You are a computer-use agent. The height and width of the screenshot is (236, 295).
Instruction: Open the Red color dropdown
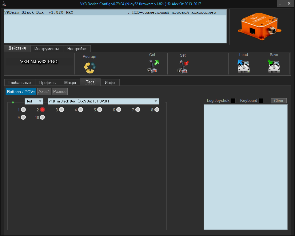[34, 101]
